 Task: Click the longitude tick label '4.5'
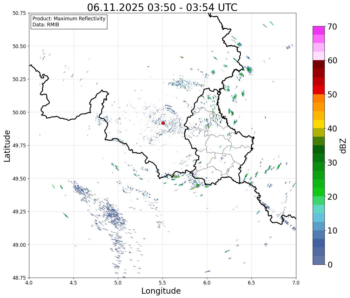click(74, 283)
